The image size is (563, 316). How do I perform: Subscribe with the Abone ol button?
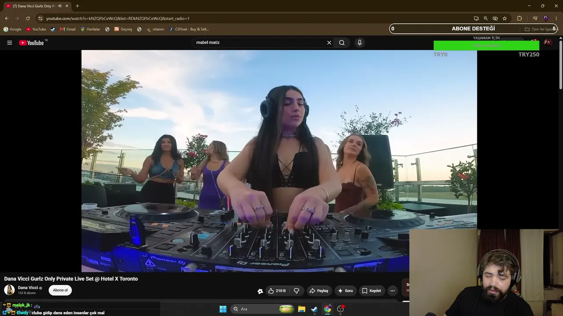coord(60,290)
